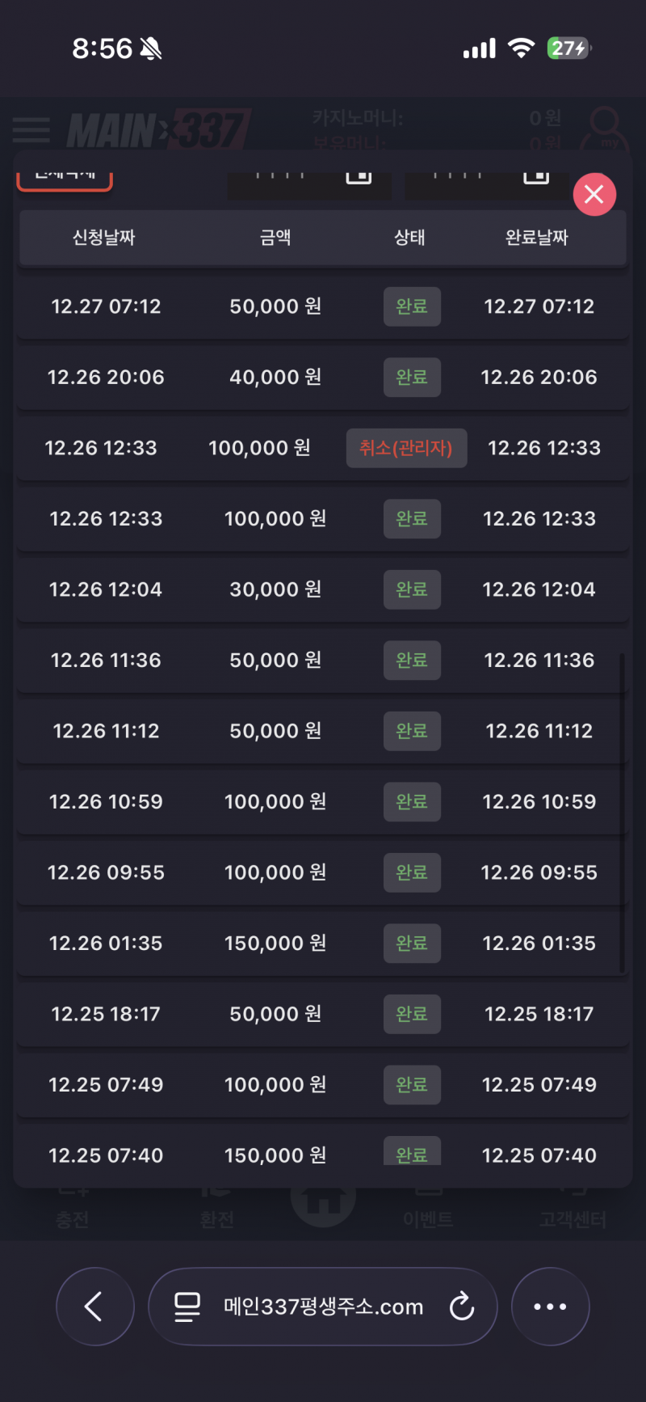Viewport: 646px width, 1402px height.
Task: Tap the red 취소(관리자) status badge
Action: pyautogui.click(x=406, y=448)
